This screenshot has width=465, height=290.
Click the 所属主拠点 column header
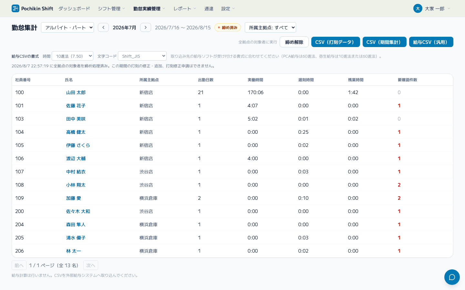[149, 80]
